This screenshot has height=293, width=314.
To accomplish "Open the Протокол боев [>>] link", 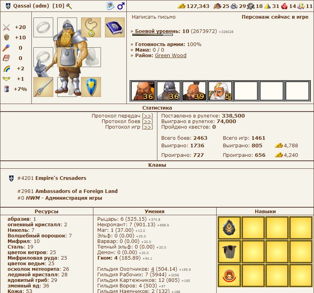I will coord(147,121).
